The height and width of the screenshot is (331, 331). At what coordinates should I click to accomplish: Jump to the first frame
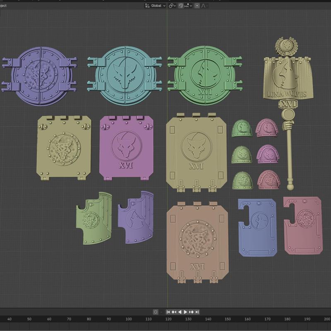(168, 312)
